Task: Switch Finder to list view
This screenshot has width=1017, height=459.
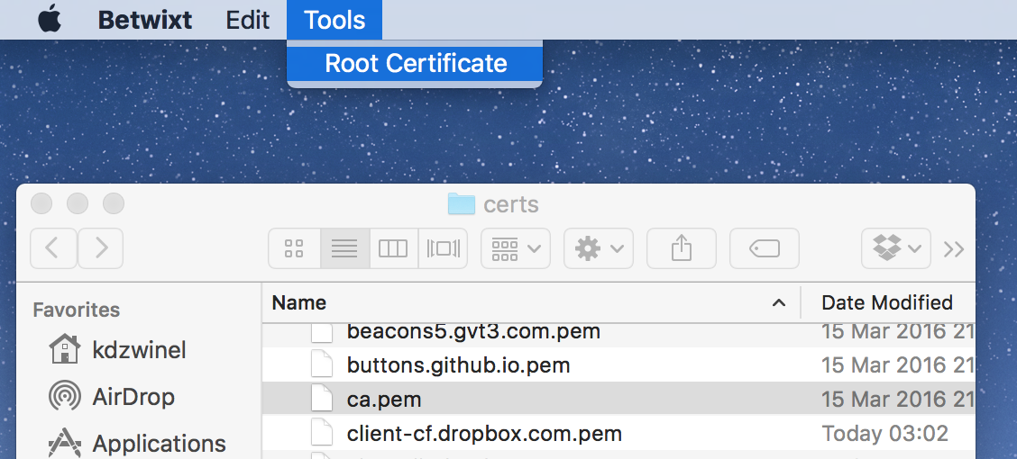Action: point(344,248)
